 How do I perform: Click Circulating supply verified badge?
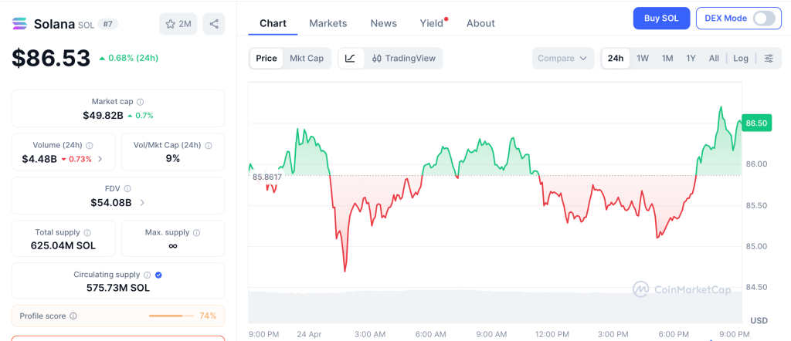point(158,275)
